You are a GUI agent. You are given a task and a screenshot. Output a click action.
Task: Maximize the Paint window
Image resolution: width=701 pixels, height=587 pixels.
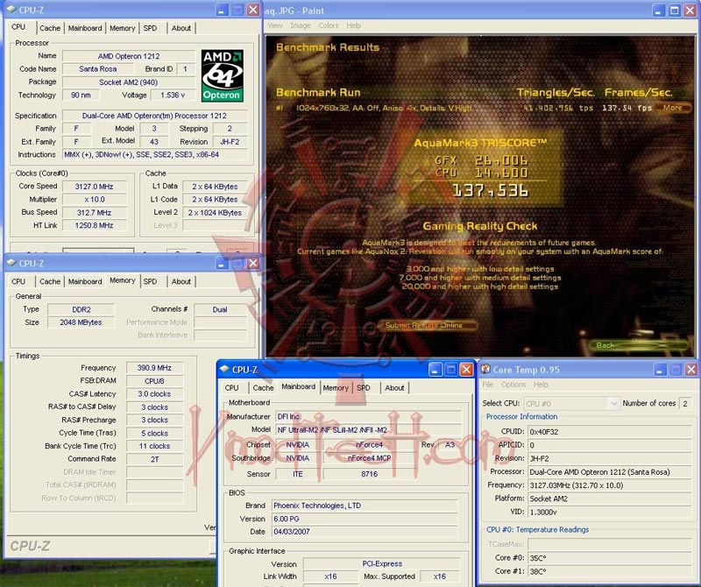click(675, 11)
